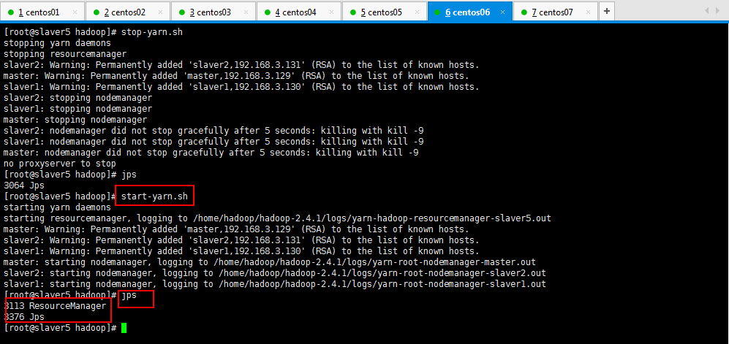Click the green status dot on centos04 tab
This screenshot has height=344, width=729.
pyautogui.click(x=268, y=12)
